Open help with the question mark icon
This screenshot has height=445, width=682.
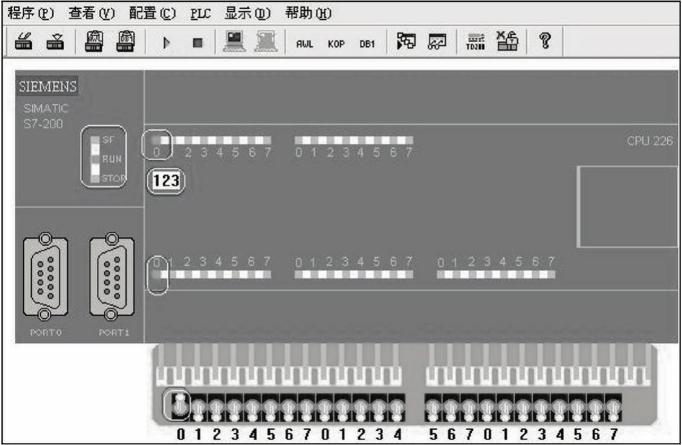click(x=545, y=41)
